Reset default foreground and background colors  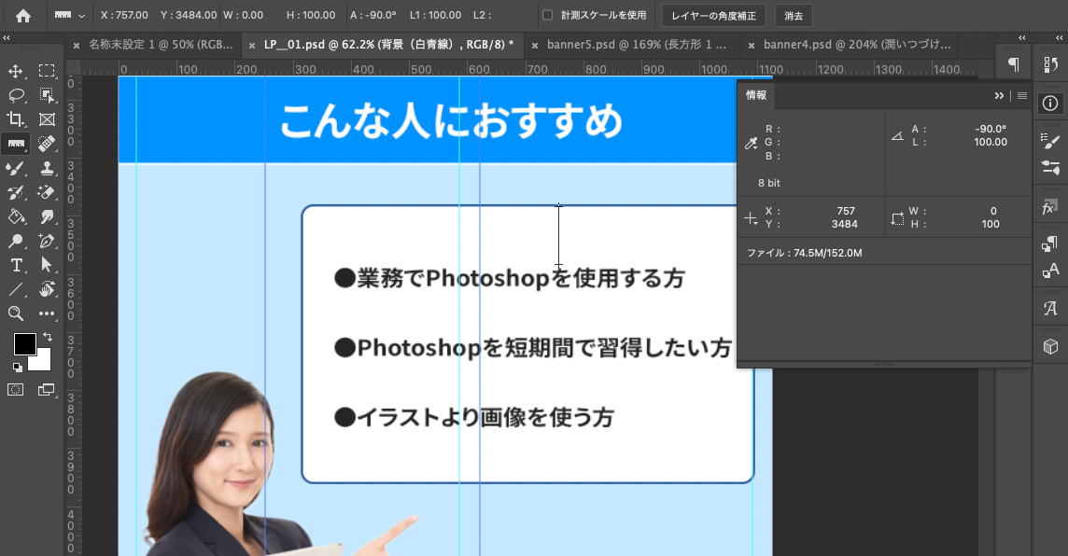[17, 368]
